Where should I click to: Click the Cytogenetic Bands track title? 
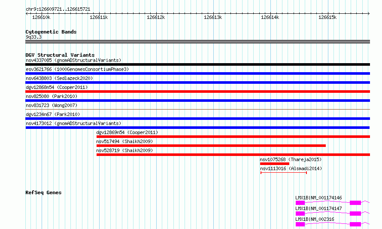coord(51,32)
